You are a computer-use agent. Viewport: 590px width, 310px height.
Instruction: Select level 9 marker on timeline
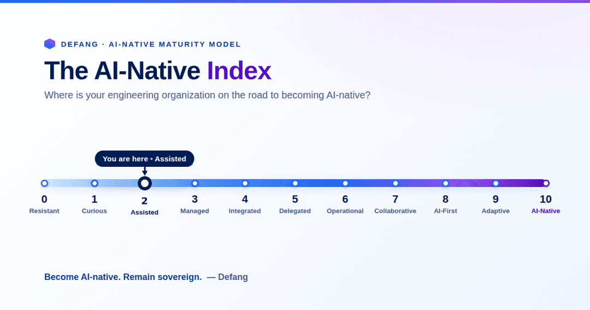[x=495, y=184]
